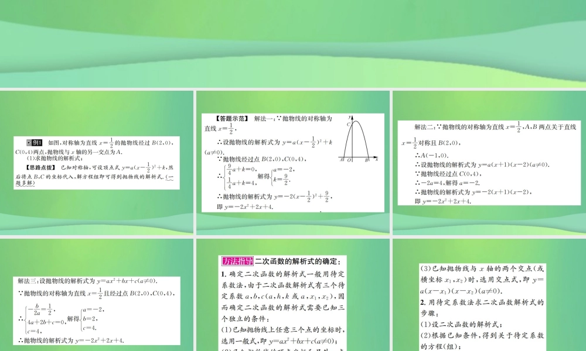Image resolution: width=586 pixels, height=351 pixels.
Task: Open the 答题示范 解法一 slide thumbnail
Action: 293,163
